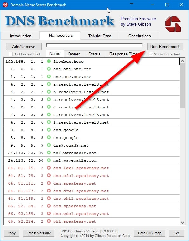This screenshot has width=189, height=241.
Task: Click the red GRC logo icon
Action: coord(173,24)
